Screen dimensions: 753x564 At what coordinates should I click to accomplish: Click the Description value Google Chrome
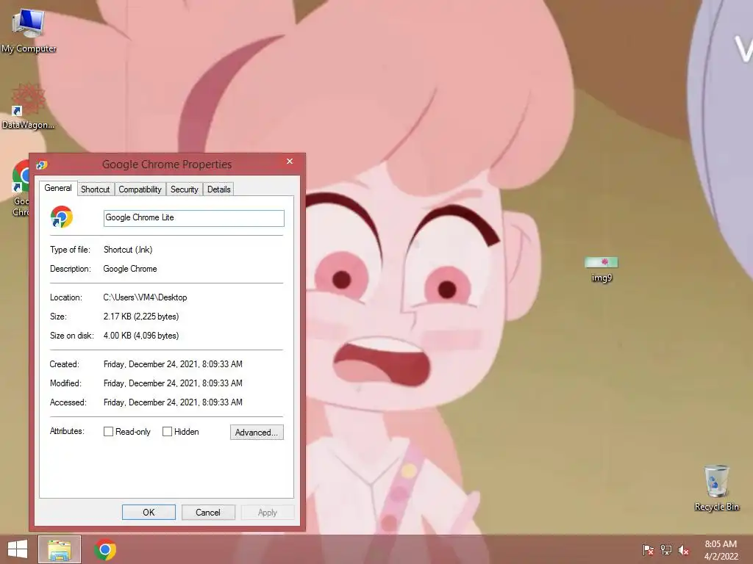(x=130, y=269)
